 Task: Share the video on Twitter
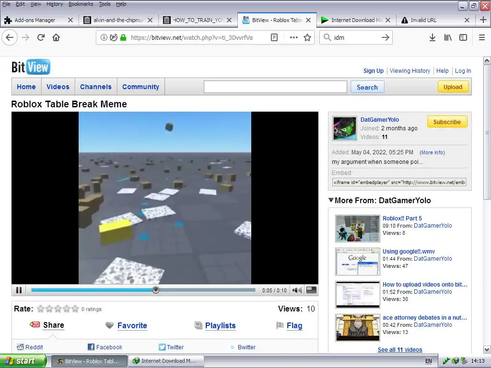point(171,347)
